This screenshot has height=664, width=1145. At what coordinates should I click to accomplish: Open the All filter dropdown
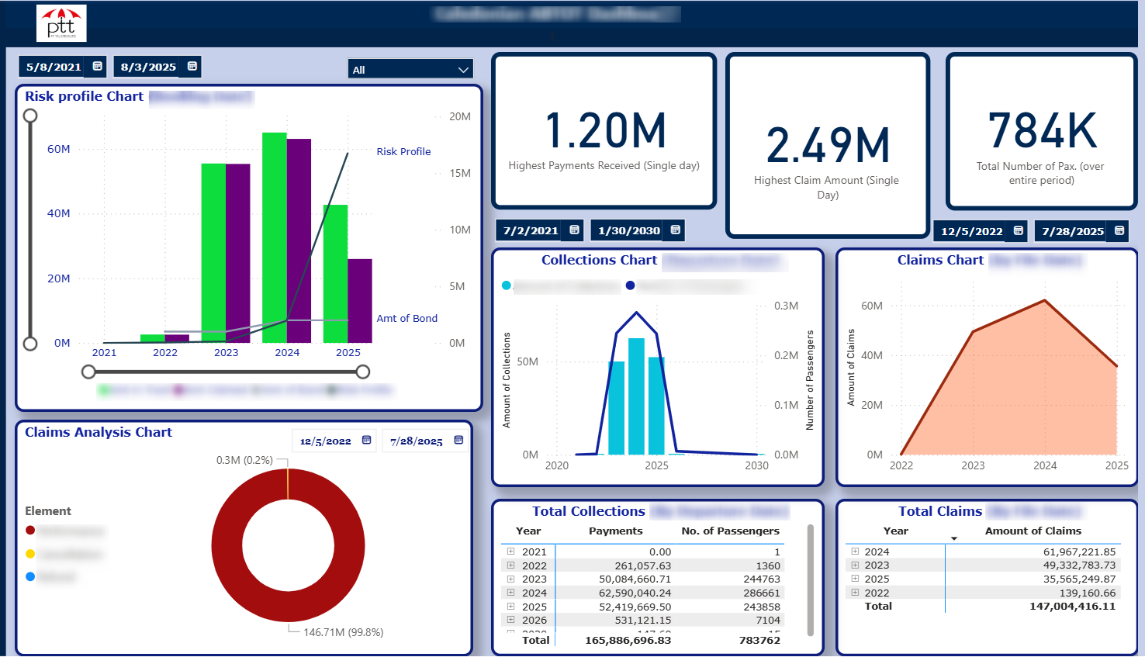point(410,68)
